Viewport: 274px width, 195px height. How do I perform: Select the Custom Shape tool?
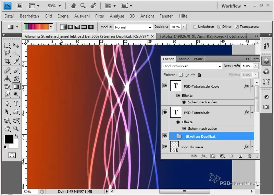16,111
